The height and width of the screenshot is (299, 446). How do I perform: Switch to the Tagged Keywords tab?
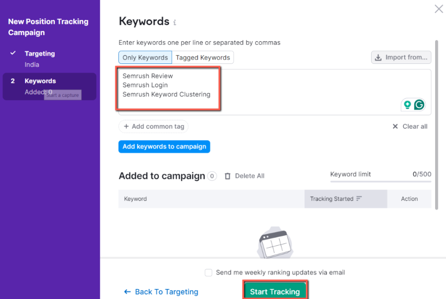click(x=203, y=57)
